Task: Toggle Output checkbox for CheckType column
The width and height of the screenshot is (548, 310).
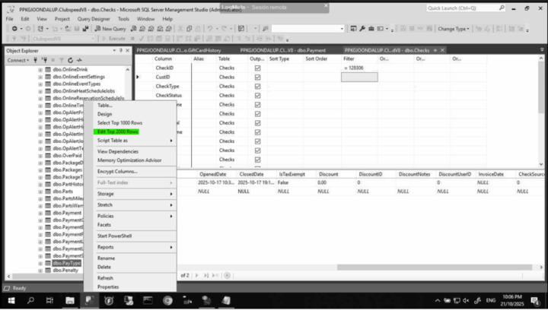Action: [257, 87]
